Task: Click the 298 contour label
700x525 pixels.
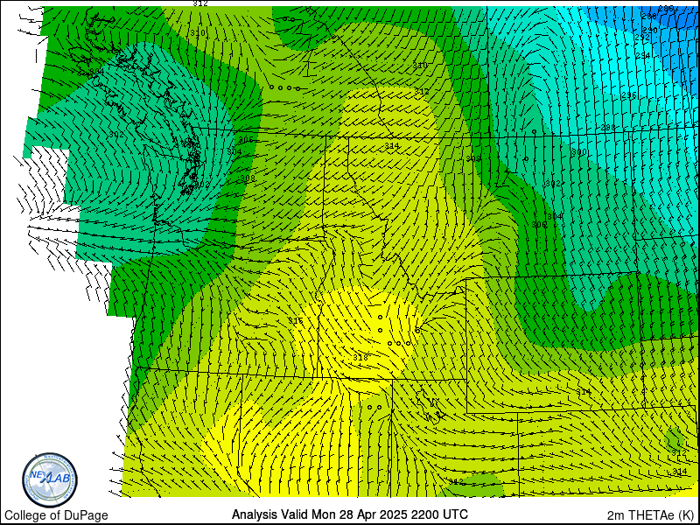Action: (x=608, y=127)
